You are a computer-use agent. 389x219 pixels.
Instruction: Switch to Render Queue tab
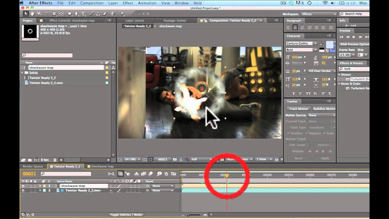pos(33,166)
